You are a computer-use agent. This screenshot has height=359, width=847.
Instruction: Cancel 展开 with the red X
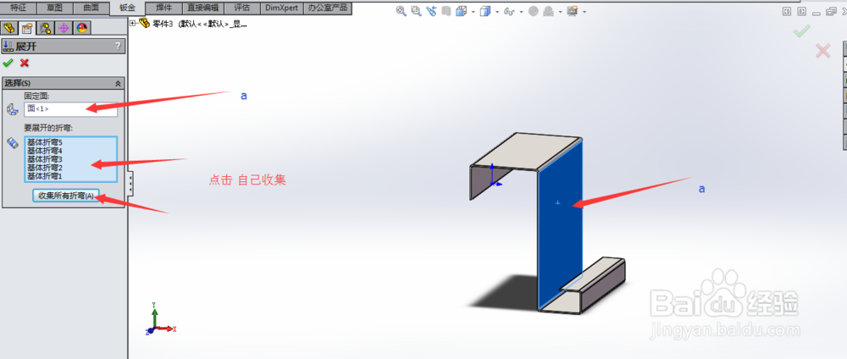(25, 64)
